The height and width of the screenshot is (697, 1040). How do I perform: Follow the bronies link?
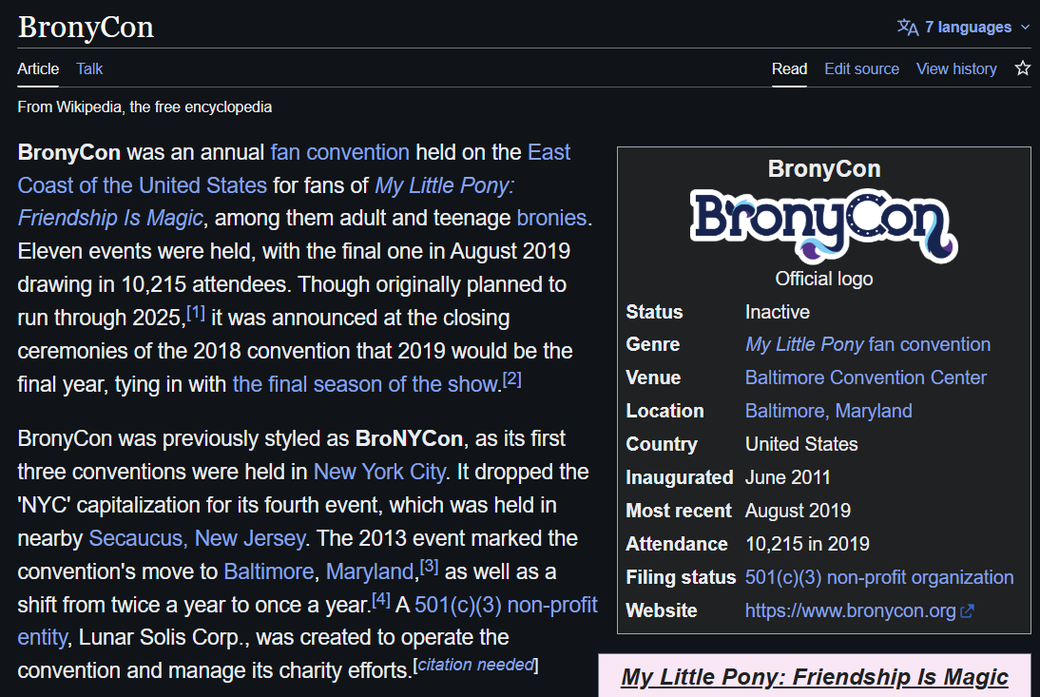tap(551, 218)
